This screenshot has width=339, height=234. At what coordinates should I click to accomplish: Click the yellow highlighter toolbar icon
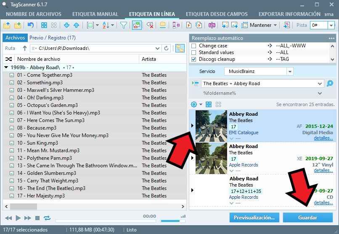(163, 25)
